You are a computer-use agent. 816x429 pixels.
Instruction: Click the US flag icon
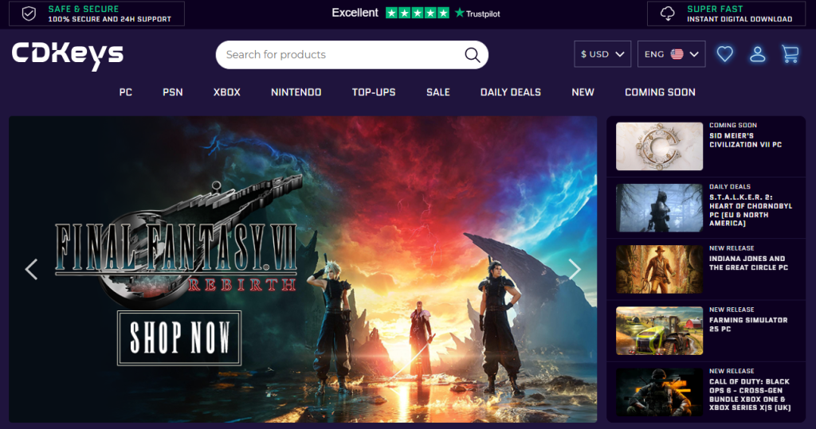click(677, 54)
